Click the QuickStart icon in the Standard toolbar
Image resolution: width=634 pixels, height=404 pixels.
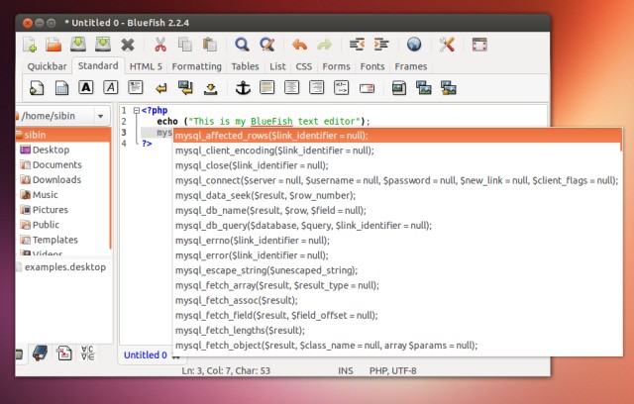pyautogui.click(x=37, y=88)
